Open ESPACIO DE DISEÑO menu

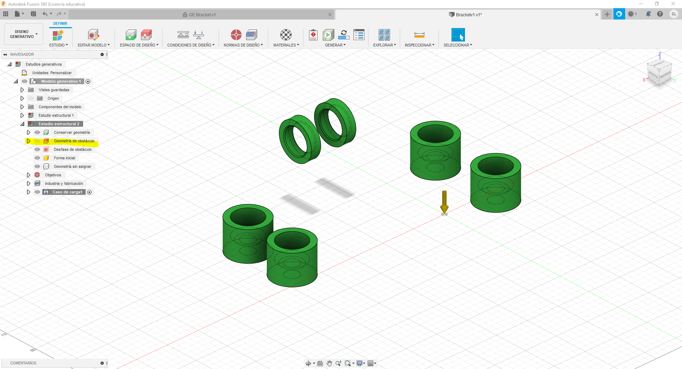click(139, 45)
